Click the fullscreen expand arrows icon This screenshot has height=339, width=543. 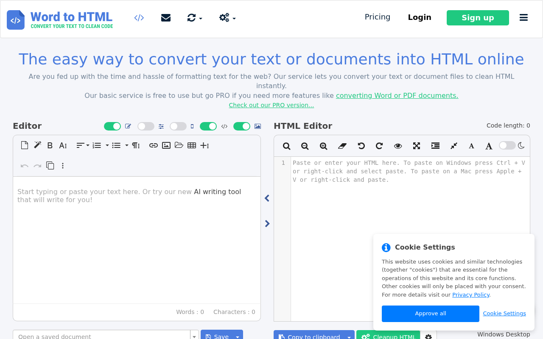(x=417, y=146)
